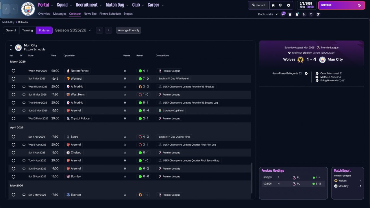Click the up chevron beside Man City
This screenshot has height=208, width=370.
(11, 46)
